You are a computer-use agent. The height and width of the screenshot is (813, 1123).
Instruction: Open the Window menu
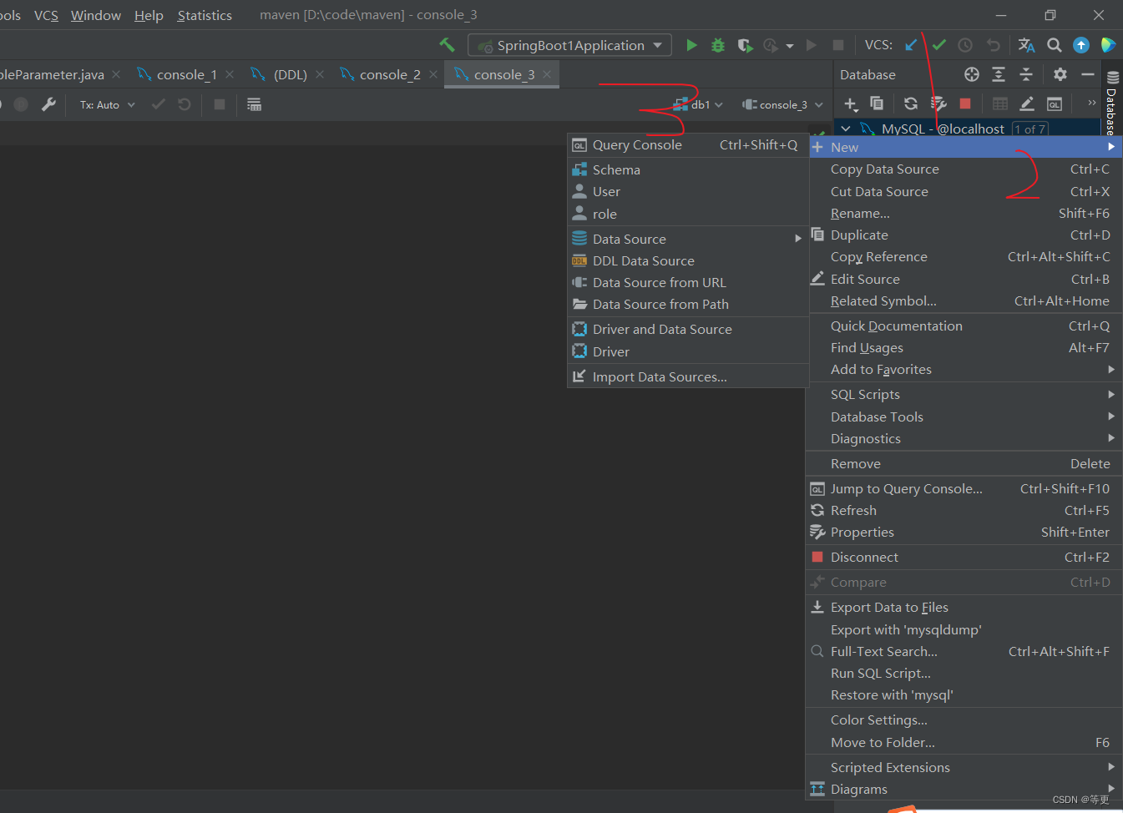click(96, 15)
